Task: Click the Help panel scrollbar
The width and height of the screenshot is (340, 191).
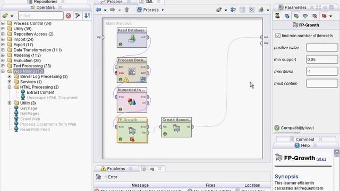Action: pyautogui.click(x=337, y=170)
